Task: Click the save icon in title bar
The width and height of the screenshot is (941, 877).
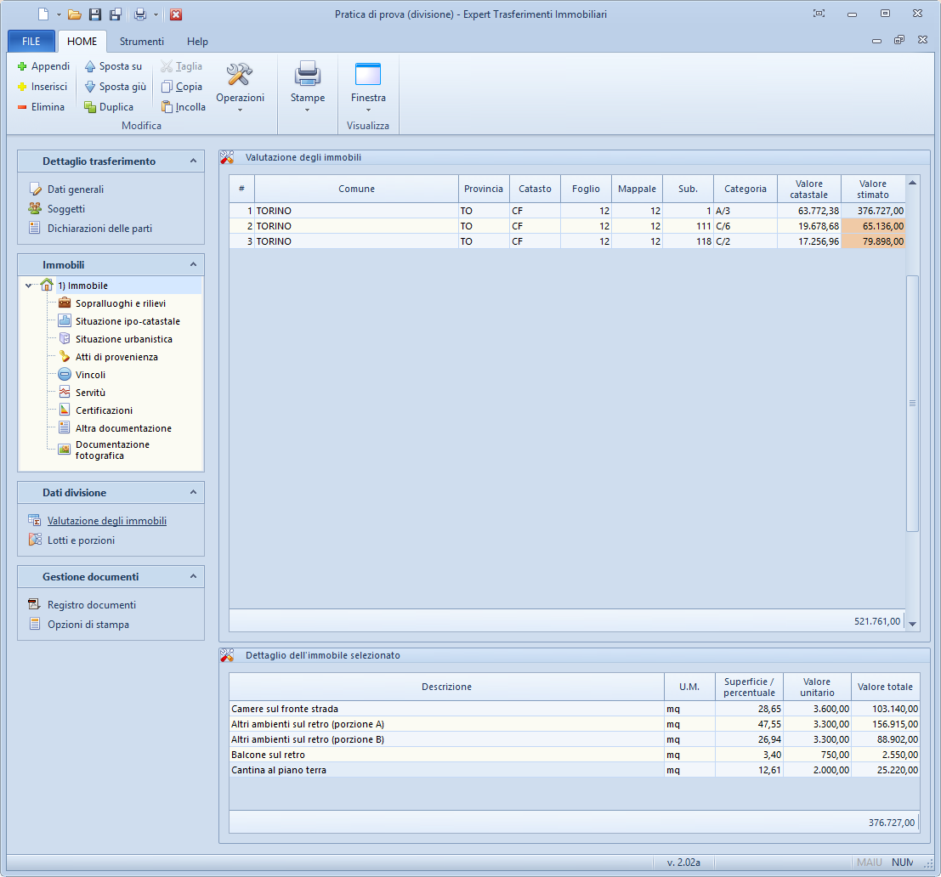Action: [95, 14]
